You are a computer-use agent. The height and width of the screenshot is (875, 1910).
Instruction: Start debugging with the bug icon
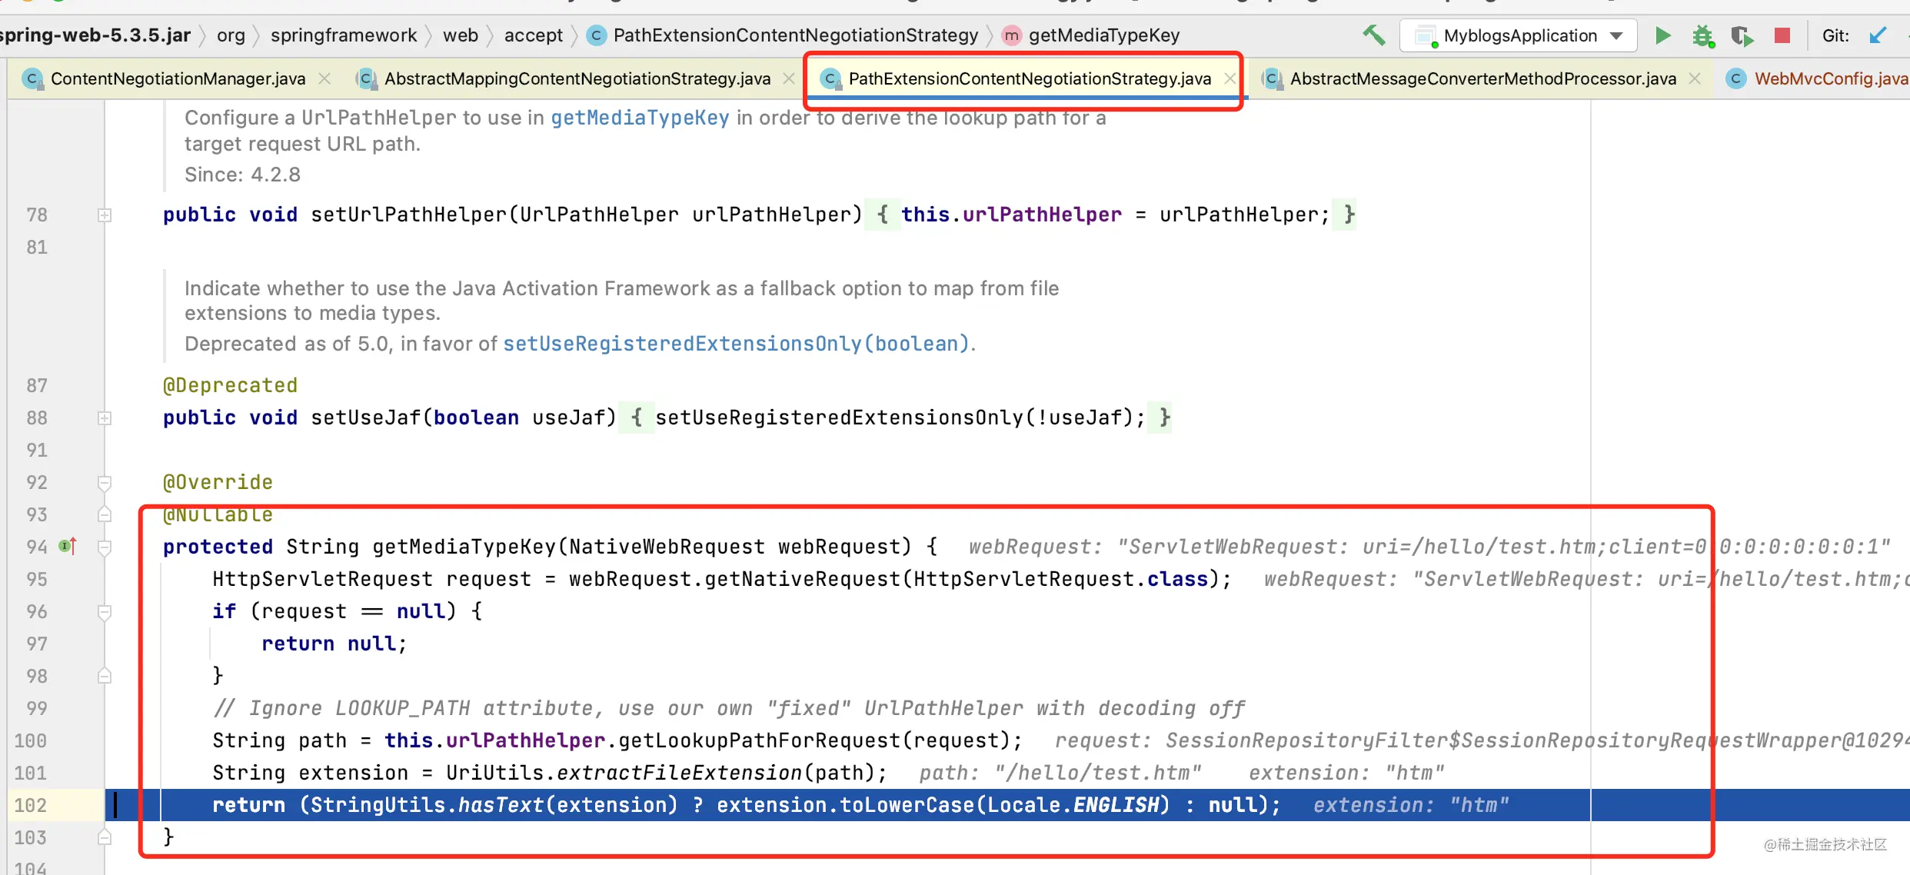[1703, 35]
